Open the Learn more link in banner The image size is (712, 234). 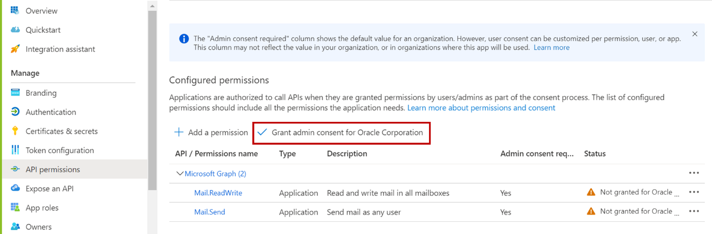551,47
